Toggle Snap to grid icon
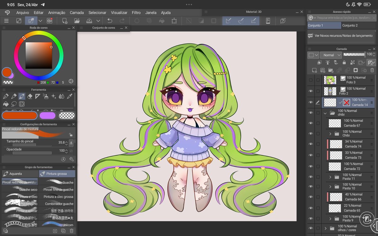Viewport: 378px width, 236px height. point(253,21)
